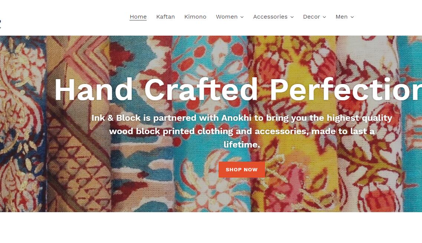
Task: Click the Ink & Block description paragraph
Action: [242, 131]
